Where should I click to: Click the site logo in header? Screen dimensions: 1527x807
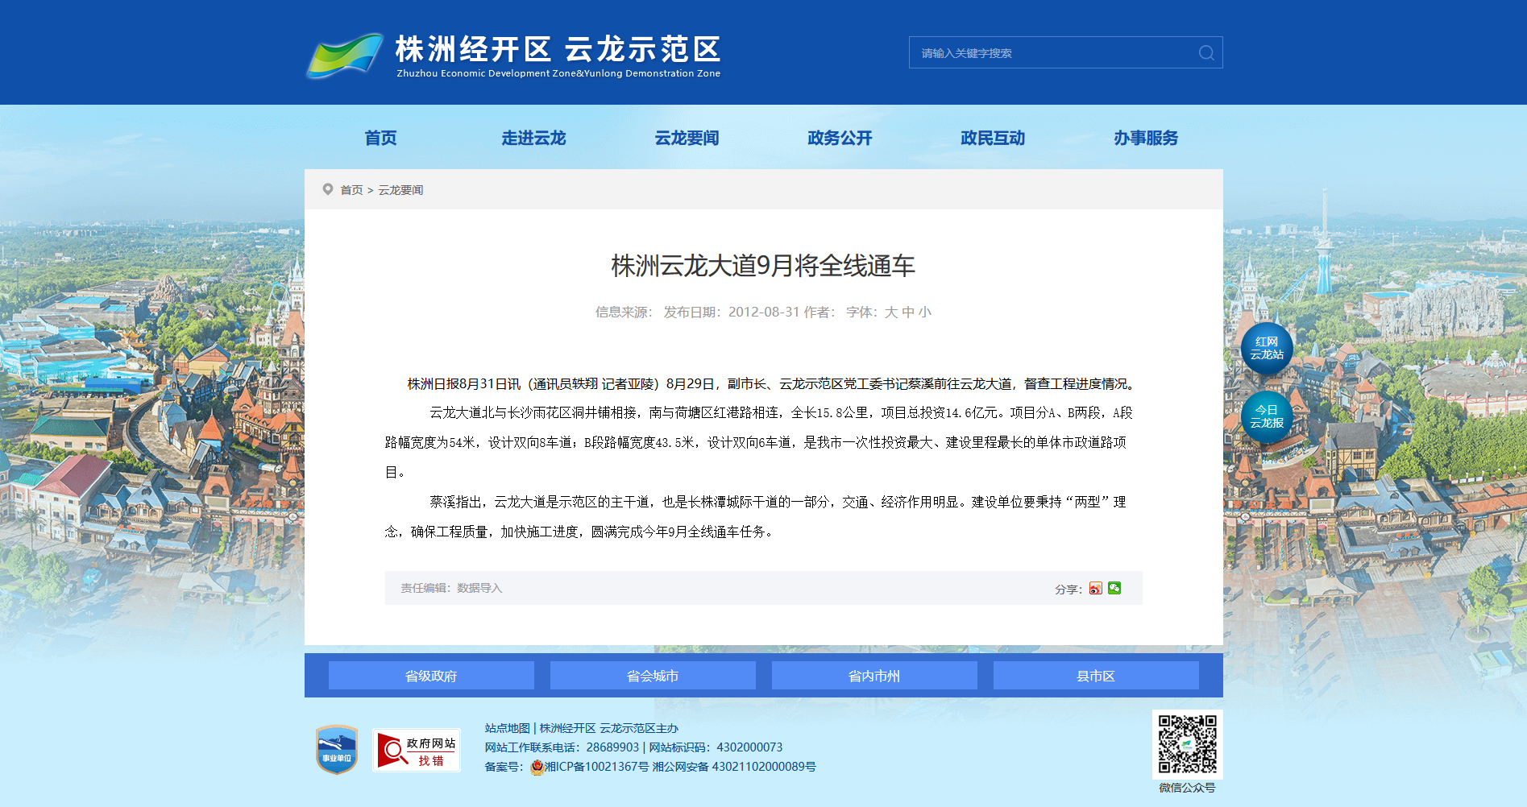pyautogui.click(x=513, y=55)
